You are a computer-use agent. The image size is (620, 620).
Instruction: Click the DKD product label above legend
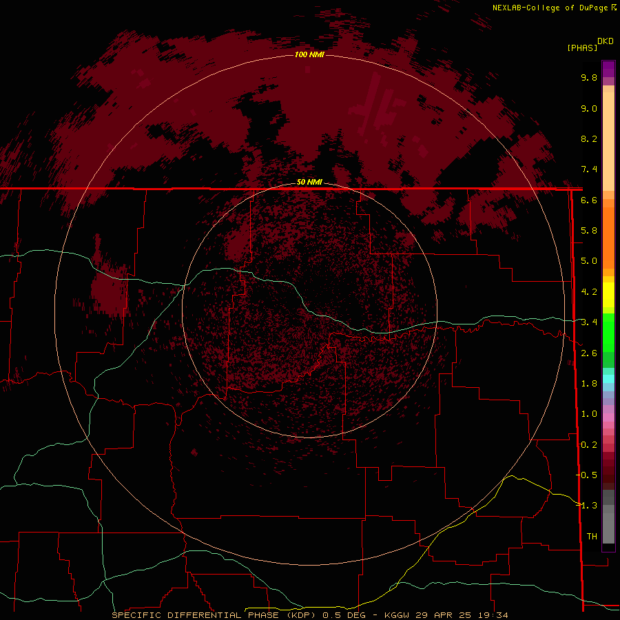pos(606,41)
